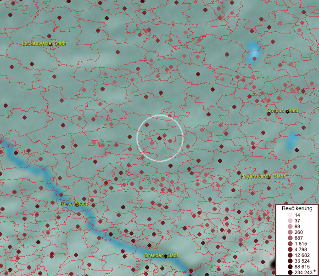Click the Bevölkerung legend title
This screenshot has height=276, width=319.
pos(297,208)
